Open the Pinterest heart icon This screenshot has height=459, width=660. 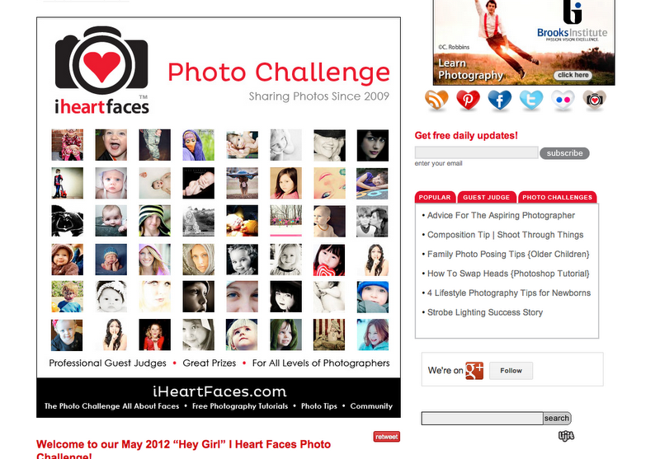pos(468,100)
